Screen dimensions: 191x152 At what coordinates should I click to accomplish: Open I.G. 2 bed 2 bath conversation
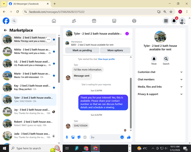[29, 63]
